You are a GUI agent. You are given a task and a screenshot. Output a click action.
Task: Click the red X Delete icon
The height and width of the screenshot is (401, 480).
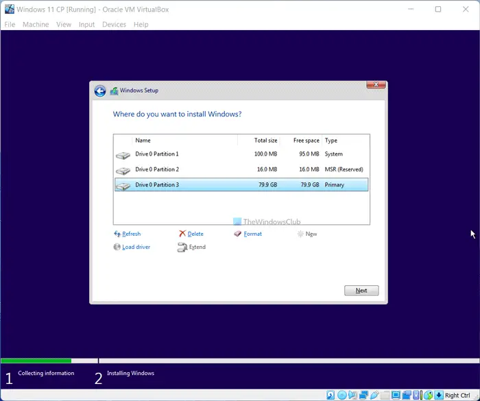coord(182,234)
